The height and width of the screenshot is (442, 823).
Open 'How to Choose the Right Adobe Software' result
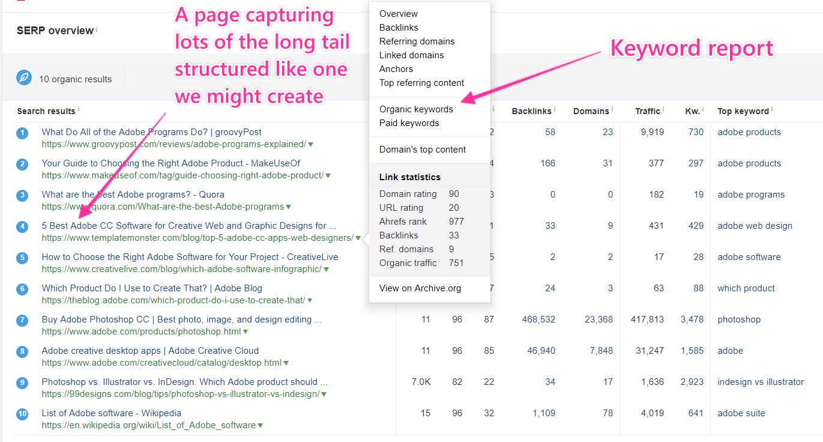(190, 257)
